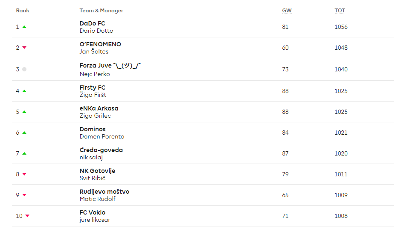
Task: Click red down arrow beside rank 9
Action: point(24,195)
